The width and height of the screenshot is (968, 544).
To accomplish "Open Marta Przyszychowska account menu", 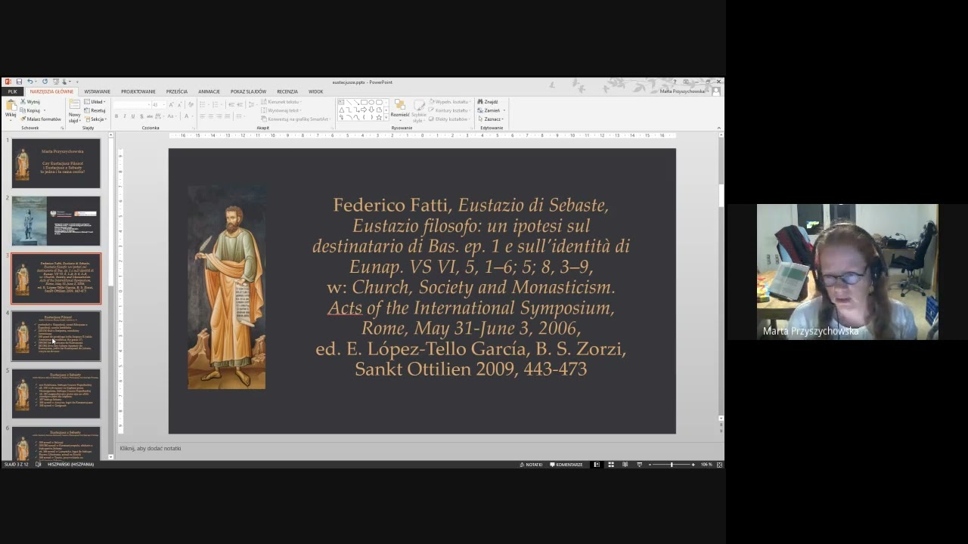I will point(685,91).
